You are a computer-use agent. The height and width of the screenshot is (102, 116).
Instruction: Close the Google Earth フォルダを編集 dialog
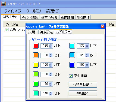[x=102, y=26]
